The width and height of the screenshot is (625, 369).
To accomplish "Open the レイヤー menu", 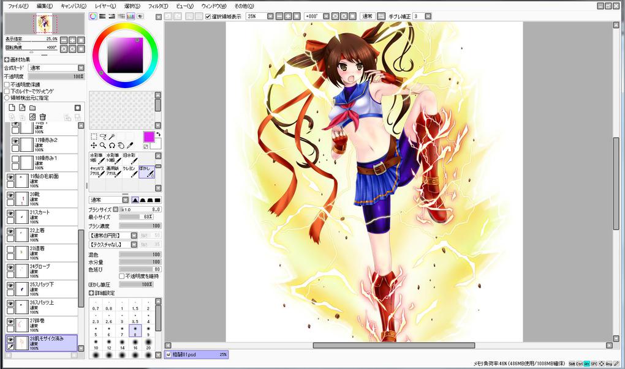I will 105,6.
